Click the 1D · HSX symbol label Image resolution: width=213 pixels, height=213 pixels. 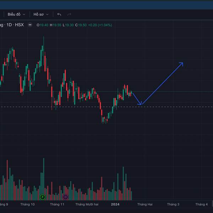pos(15,25)
